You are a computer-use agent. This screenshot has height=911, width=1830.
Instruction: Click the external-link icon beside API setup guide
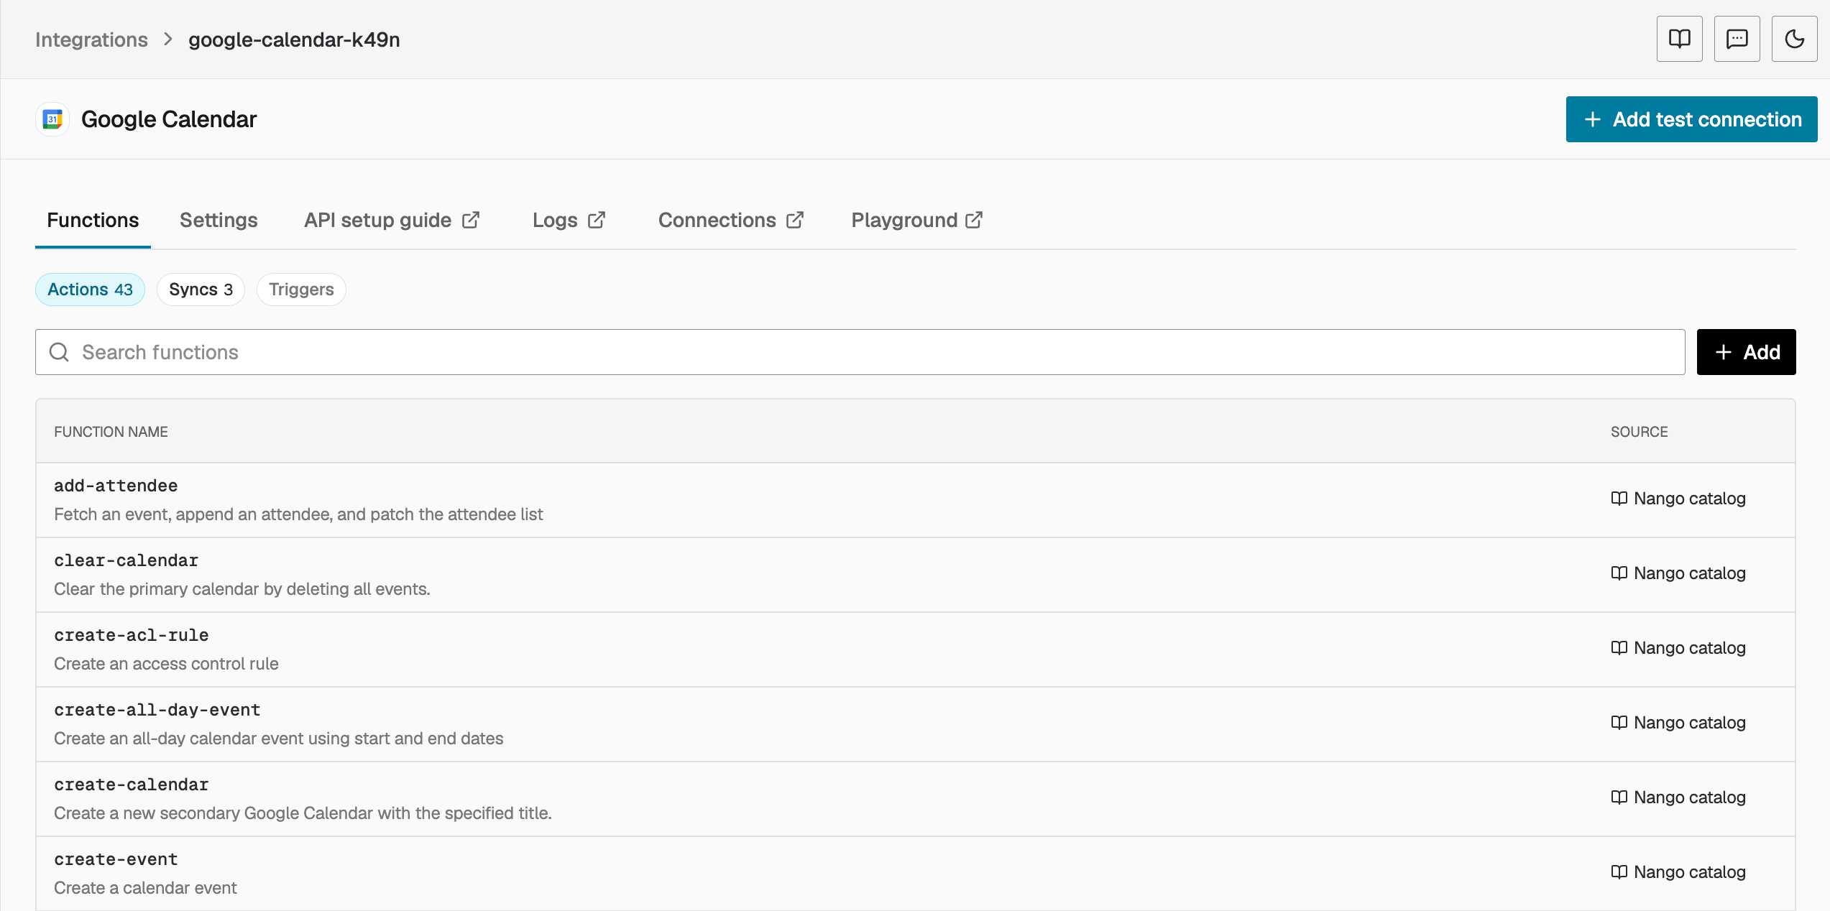pos(471,220)
